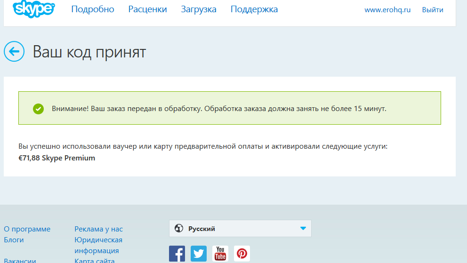
Task: Click the order processing notice text
Action: coord(219,109)
